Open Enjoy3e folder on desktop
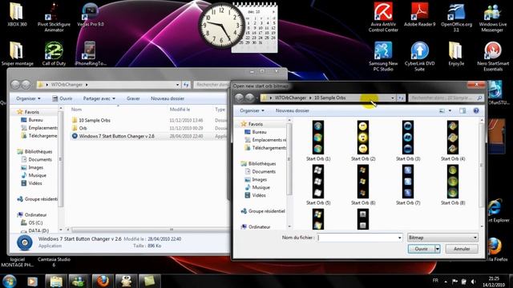Screen dimensions: 513x288 [x=456, y=54]
